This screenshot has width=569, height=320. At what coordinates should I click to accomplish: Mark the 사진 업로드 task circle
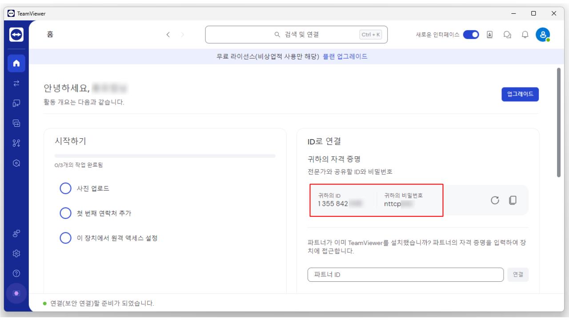pyautogui.click(x=65, y=188)
